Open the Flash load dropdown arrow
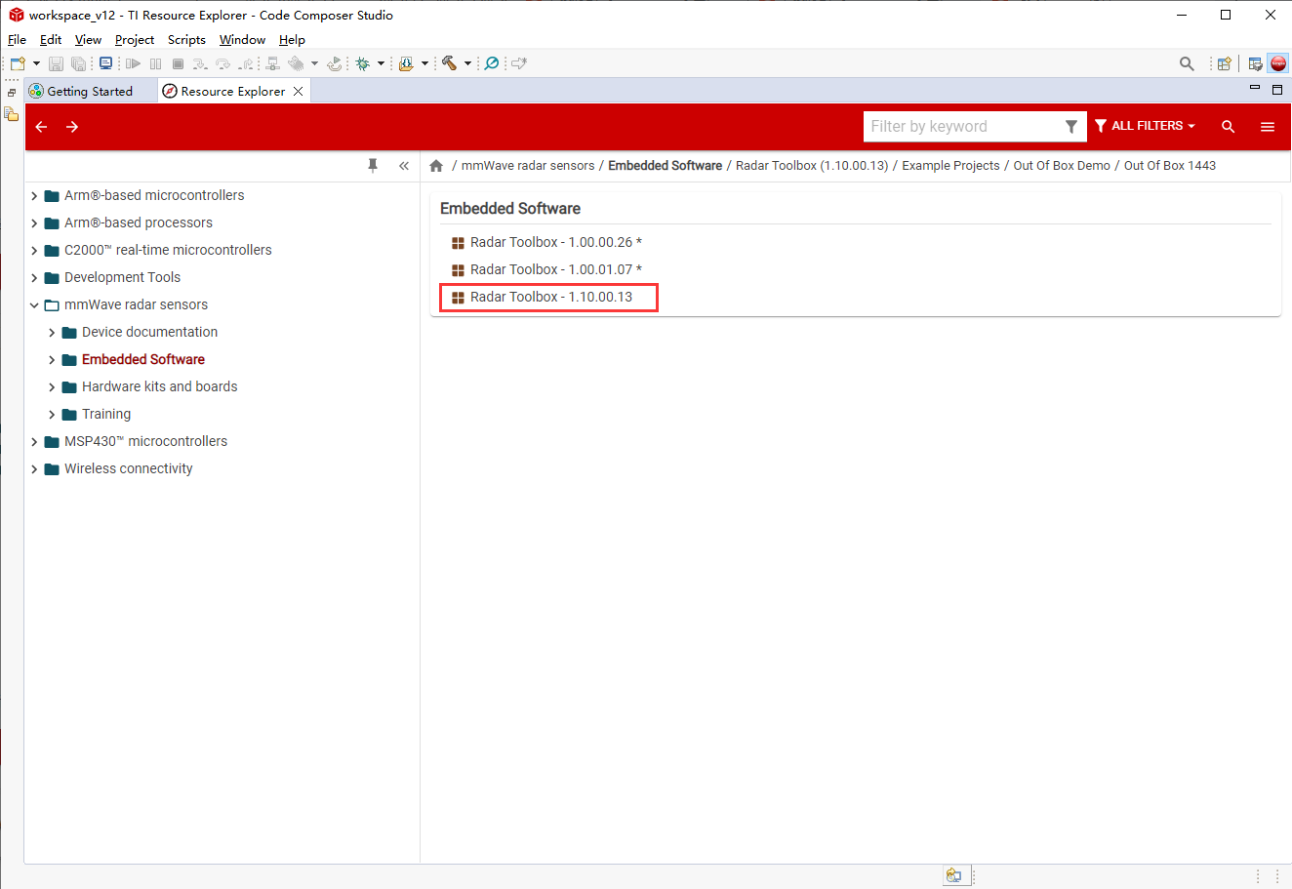The height and width of the screenshot is (889, 1292). point(424,63)
